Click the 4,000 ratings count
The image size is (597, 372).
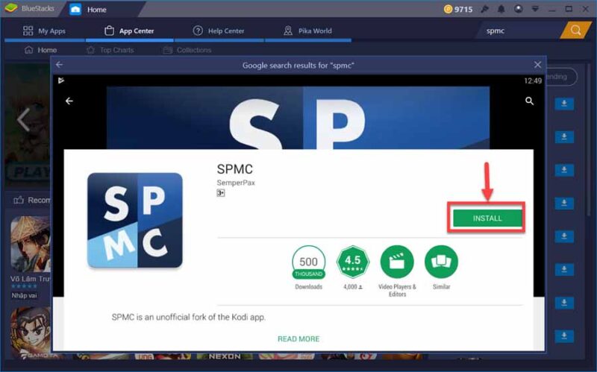[352, 287]
